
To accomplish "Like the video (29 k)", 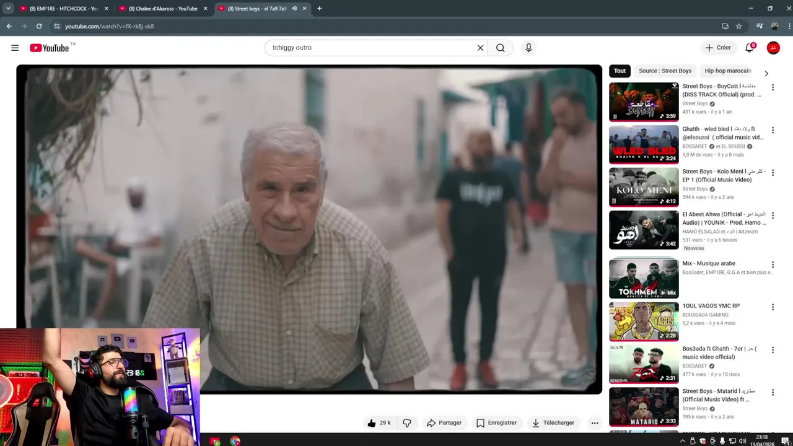I will coord(379,423).
